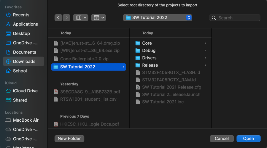This screenshot has width=267, height=148.
Task: Expand the Core folder chevron
Action: pyautogui.click(x=205, y=43)
